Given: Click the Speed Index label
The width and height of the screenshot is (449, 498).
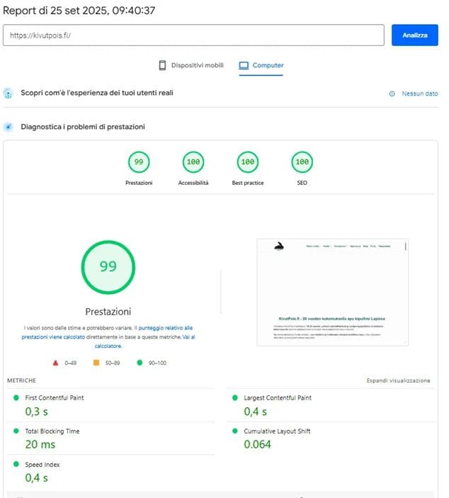Looking at the screenshot, I should 42,465.
